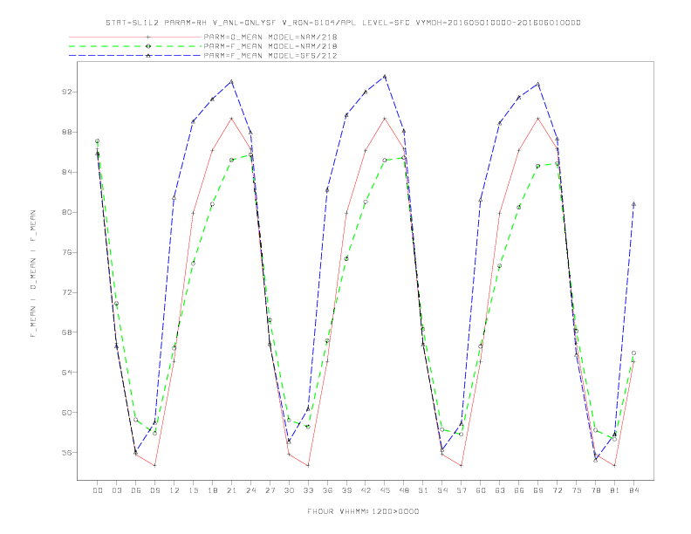
Task: Click x-axis tick label 09
Action: tap(154, 490)
